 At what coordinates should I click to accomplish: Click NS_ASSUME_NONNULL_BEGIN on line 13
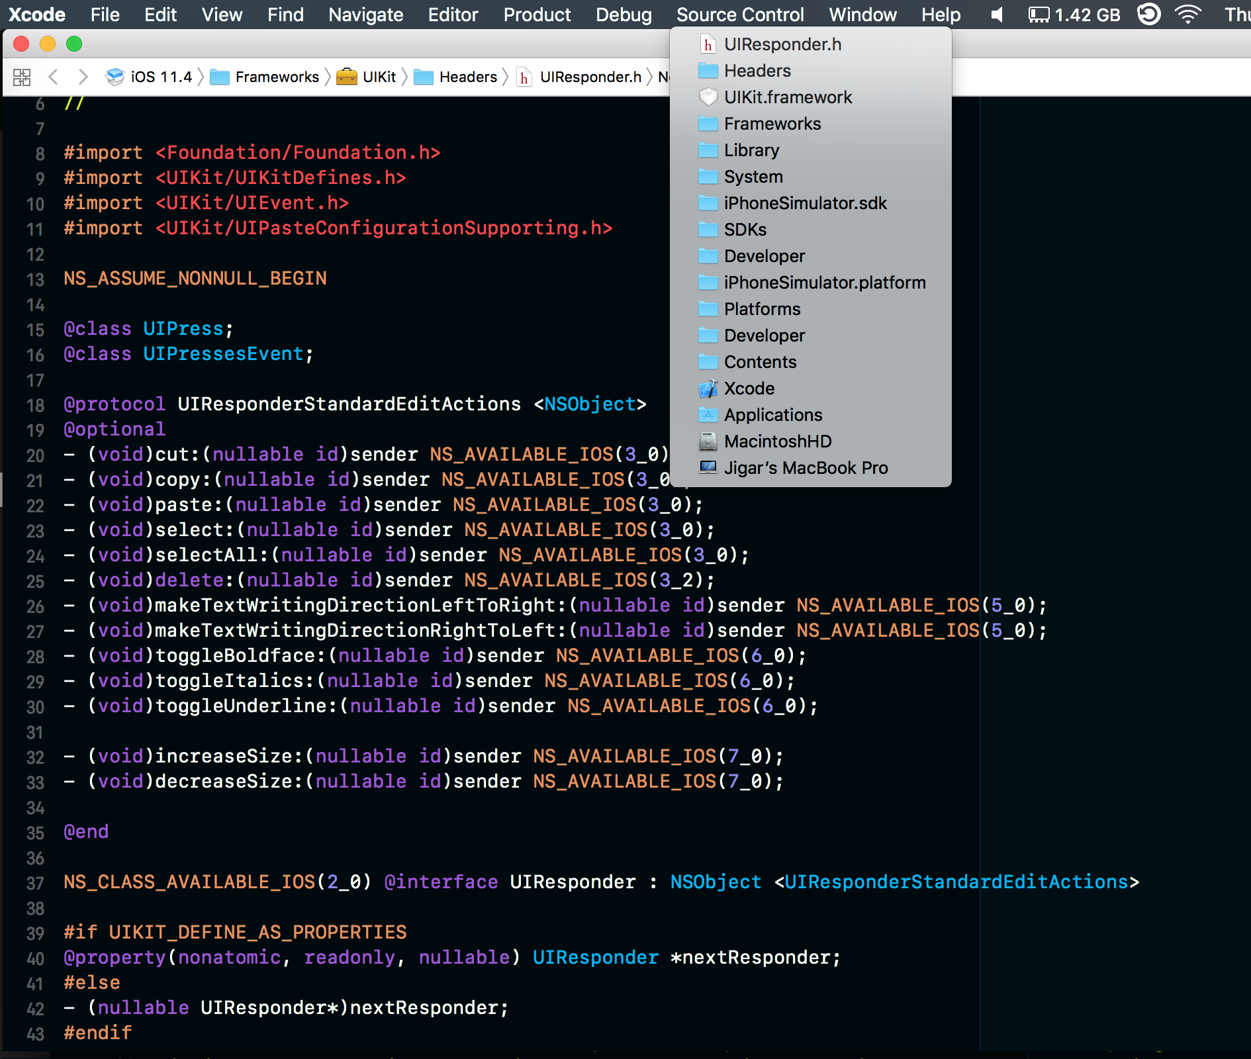pos(195,279)
